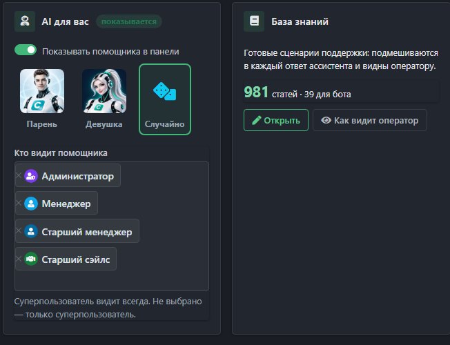Choose the Случайно dice option
This screenshot has height=345, width=450.
click(x=165, y=99)
